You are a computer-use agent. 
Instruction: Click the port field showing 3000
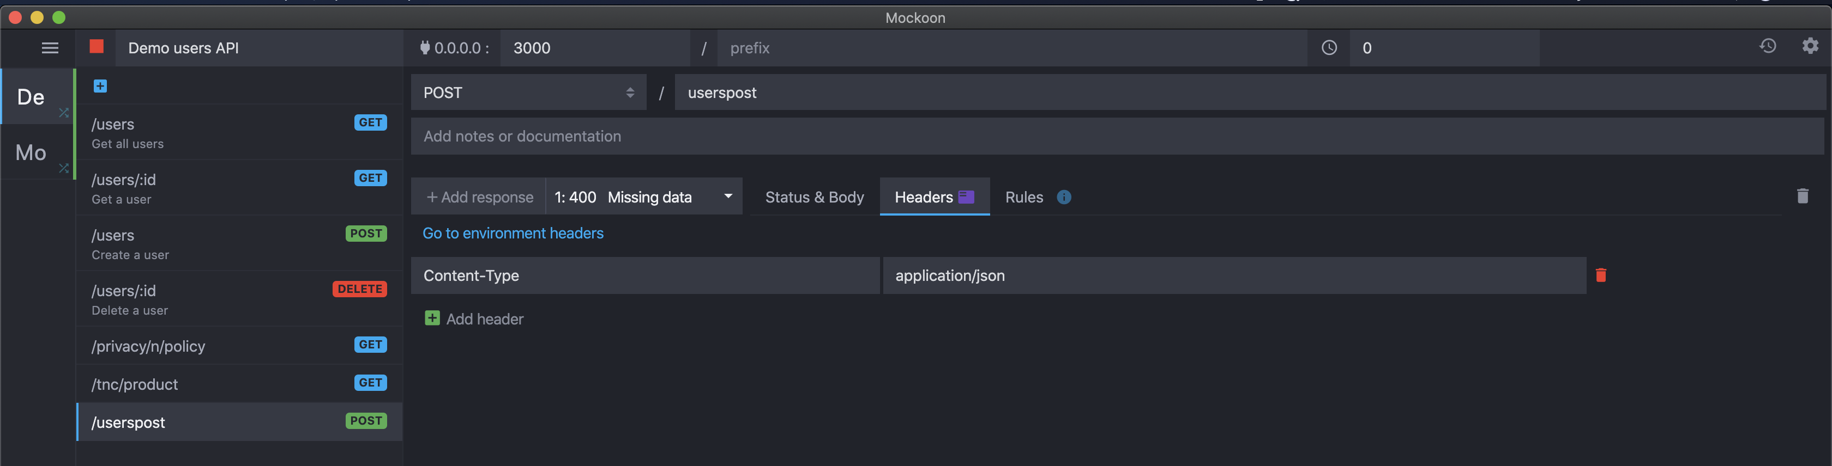click(594, 47)
